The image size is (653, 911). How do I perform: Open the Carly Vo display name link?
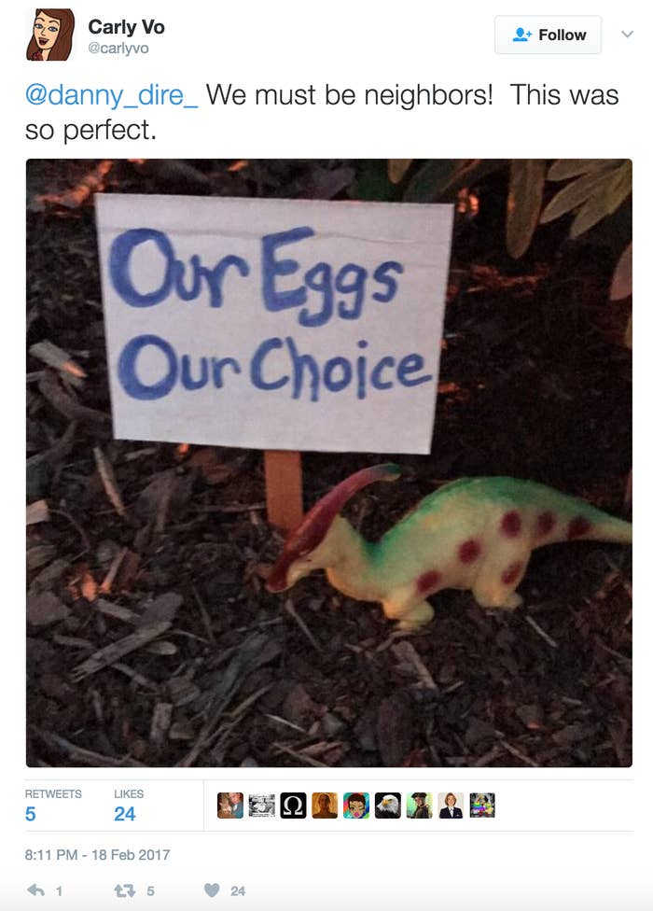tap(126, 27)
